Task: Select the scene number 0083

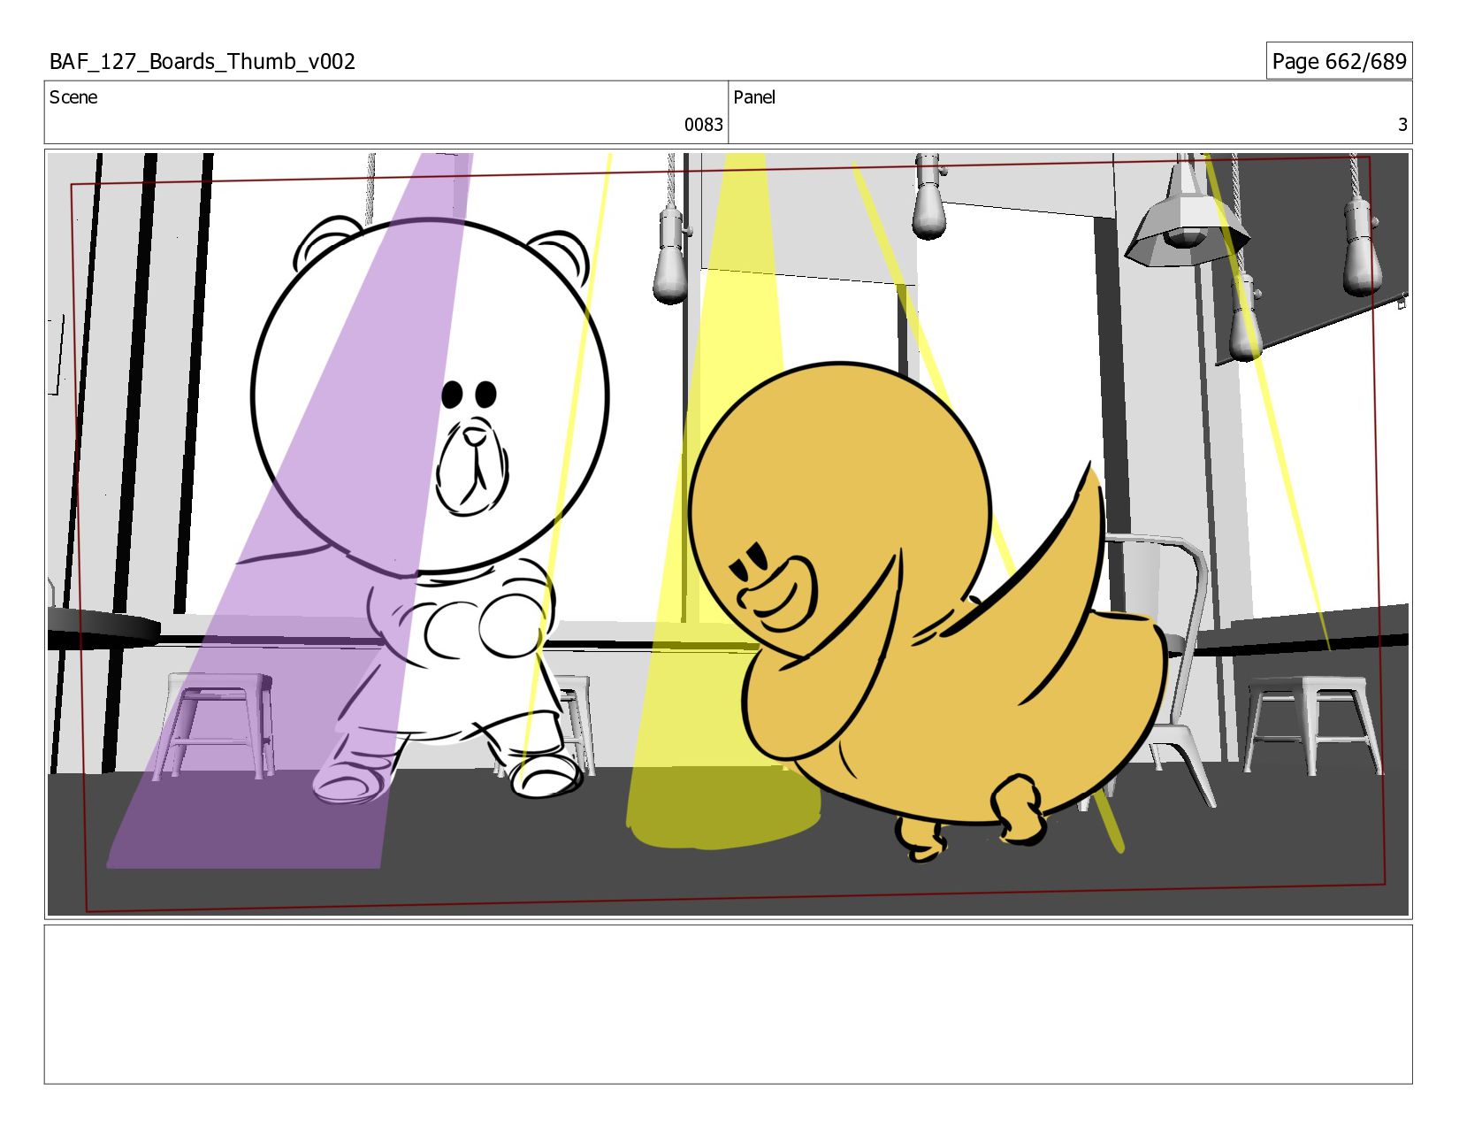Action: coord(703,125)
